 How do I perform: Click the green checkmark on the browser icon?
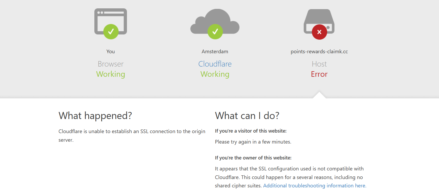(x=111, y=32)
